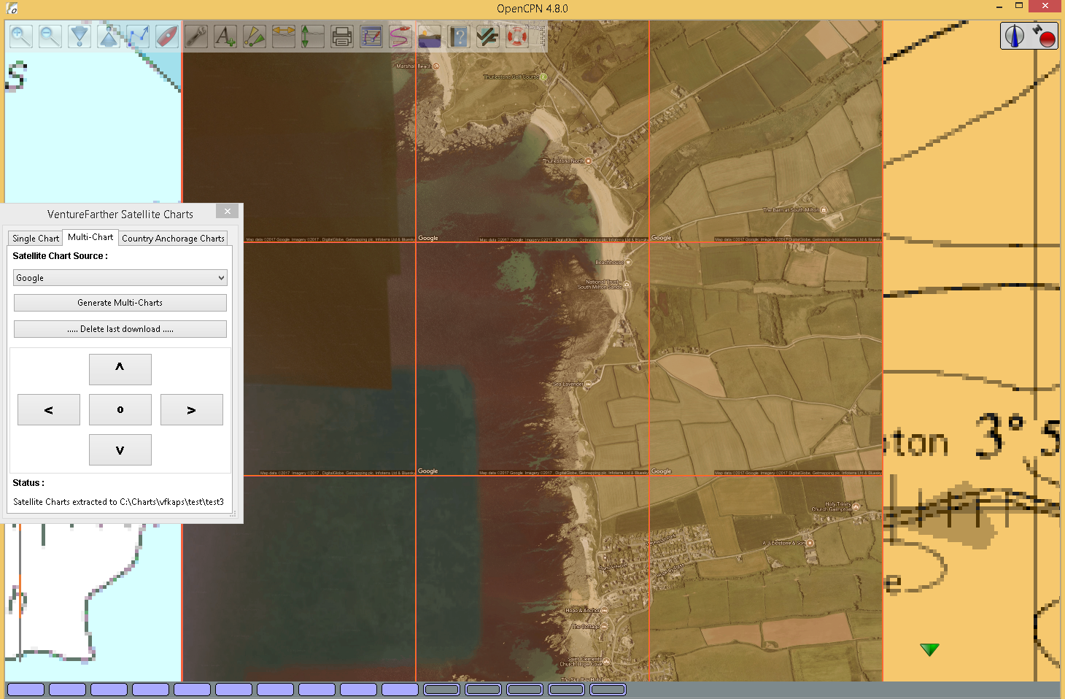Click the Hope & Anchor map label
Image resolution: width=1065 pixels, height=699 pixels.
click(582, 611)
